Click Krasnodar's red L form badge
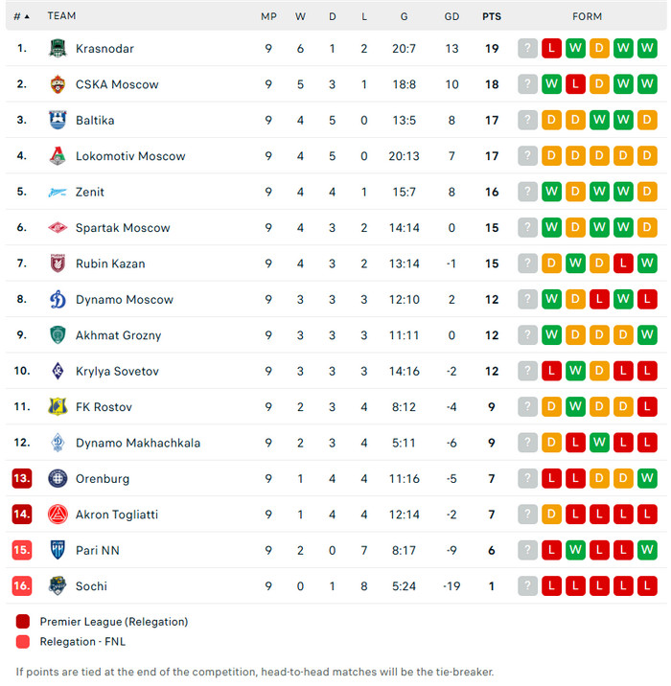This screenshot has width=671, height=686. click(x=551, y=49)
